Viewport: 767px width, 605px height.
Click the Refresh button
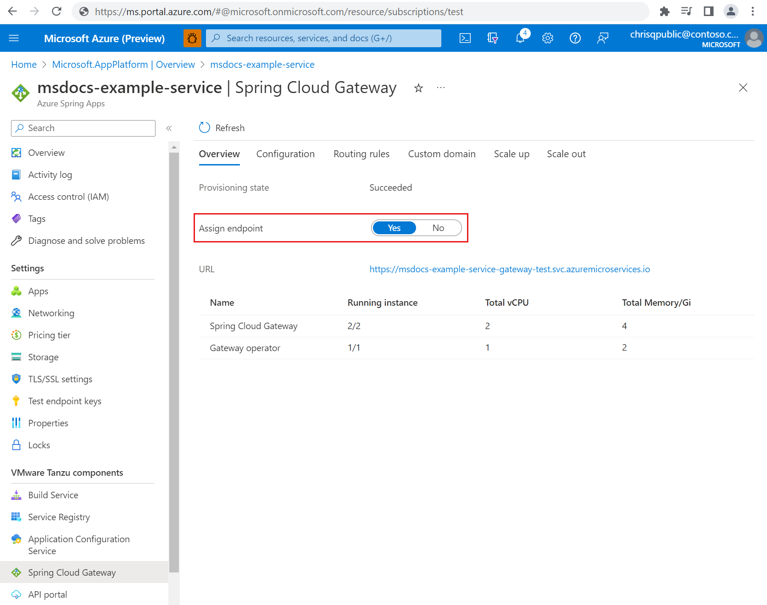click(x=222, y=128)
